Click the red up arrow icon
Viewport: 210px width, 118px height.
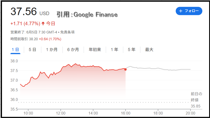click(43, 23)
